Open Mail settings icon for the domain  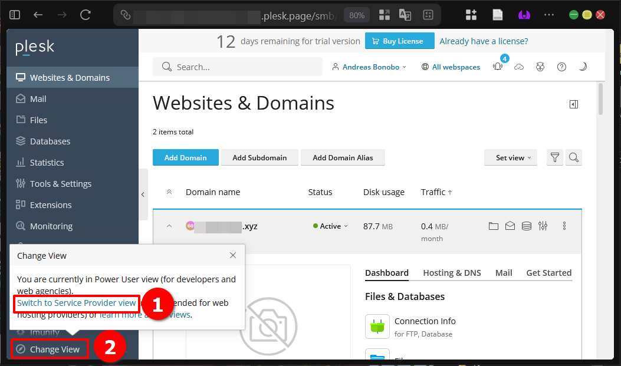(x=510, y=226)
